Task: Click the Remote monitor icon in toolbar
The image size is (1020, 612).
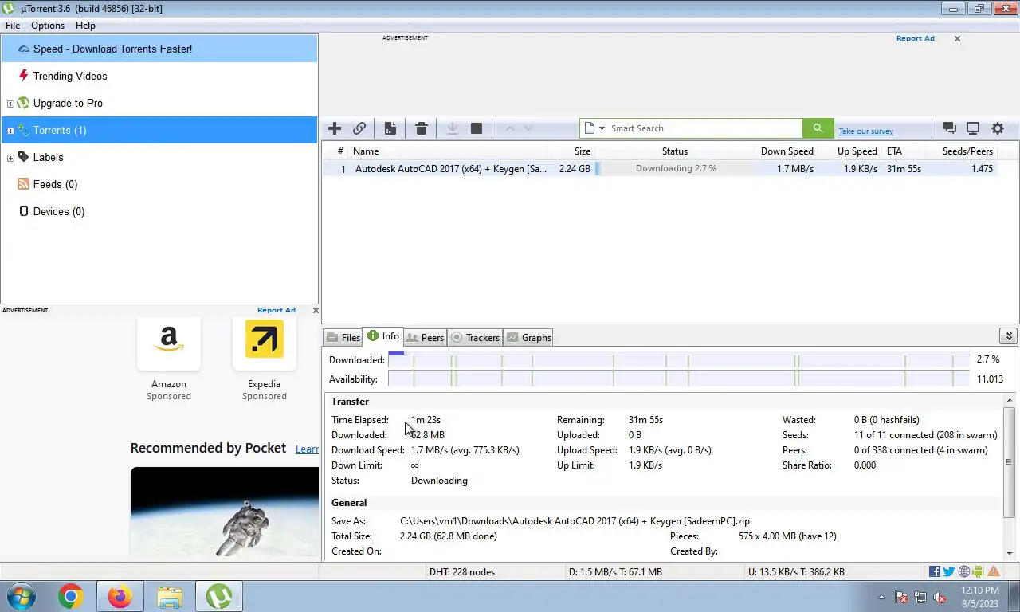Action: click(x=973, y=128)
